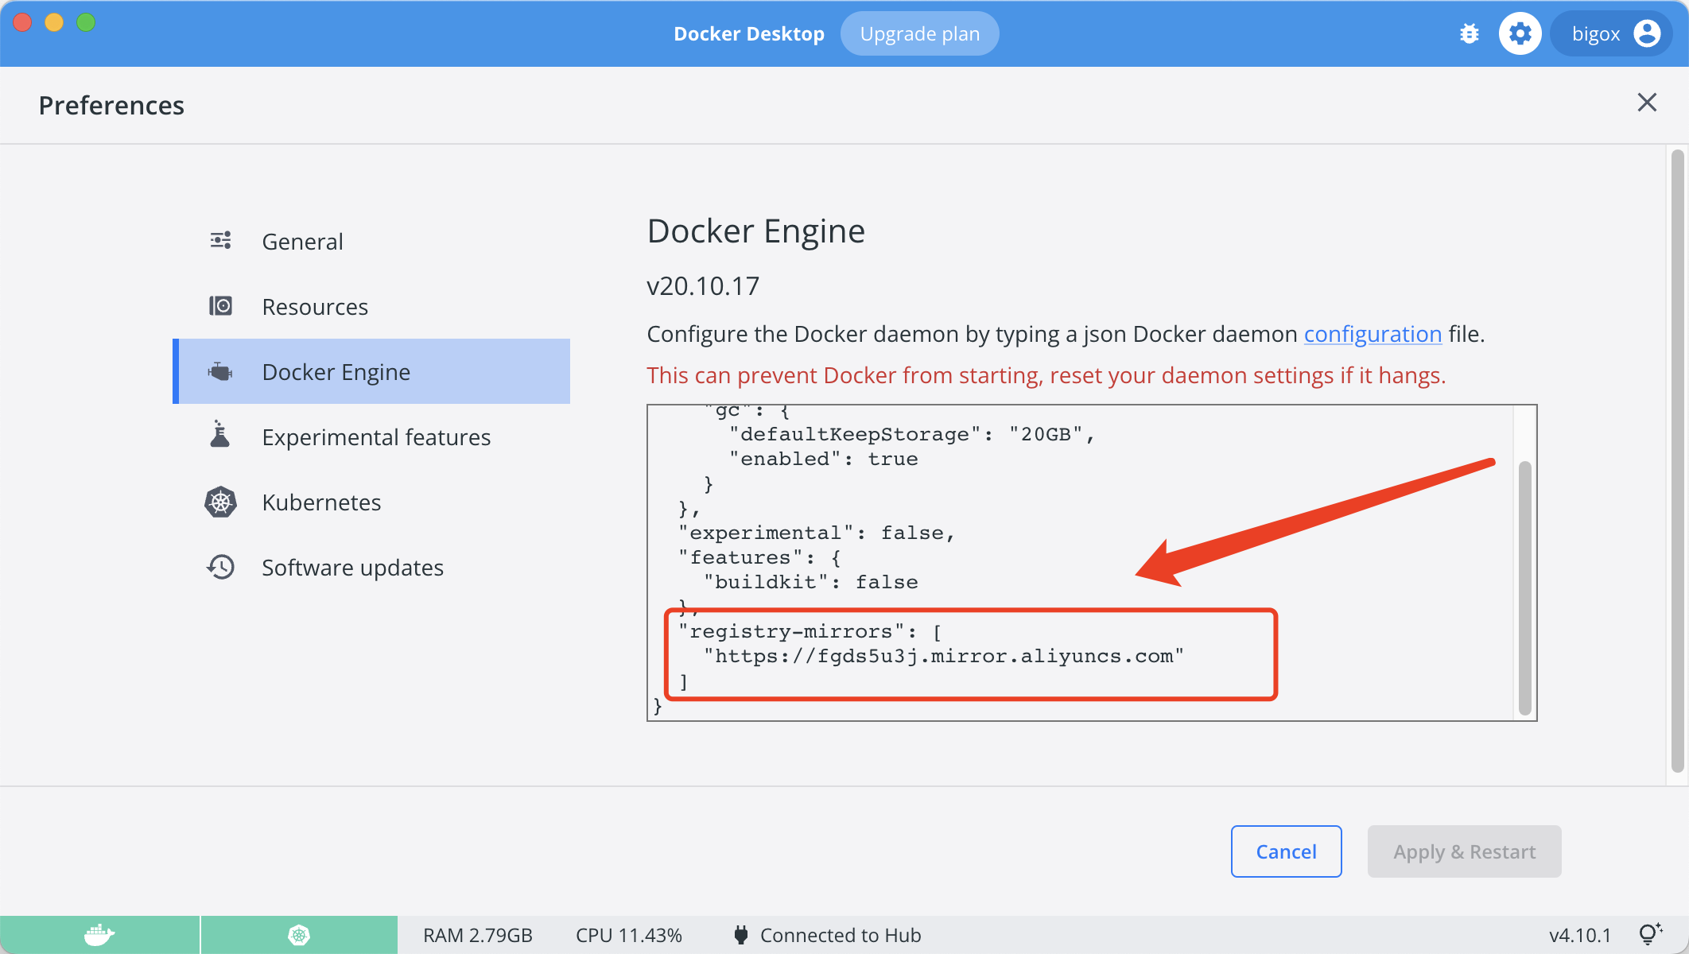Click the bigox user account avatar

(1647, 33)
